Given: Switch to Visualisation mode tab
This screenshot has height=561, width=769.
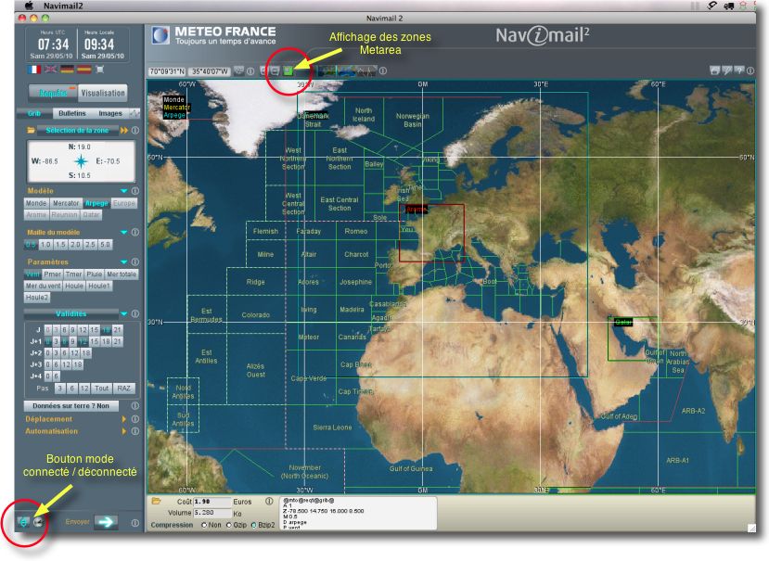Looking at the screenshot, I should tap(102, 93).
